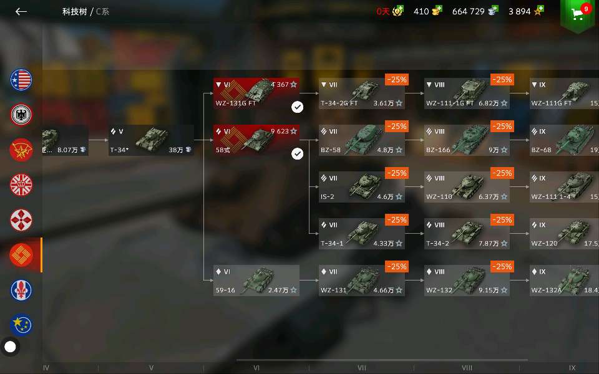Viewport: 599px width, 374px height.
Task: Open the 59-16 tier VI tank node
Action: [x=256, y=280]
